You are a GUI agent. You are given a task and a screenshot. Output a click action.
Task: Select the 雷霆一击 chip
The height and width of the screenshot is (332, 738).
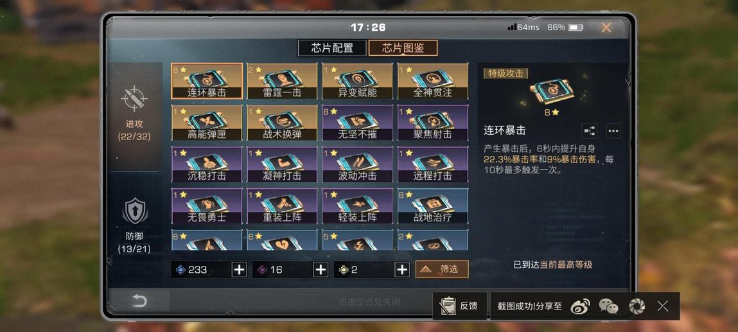coord(282,81)
